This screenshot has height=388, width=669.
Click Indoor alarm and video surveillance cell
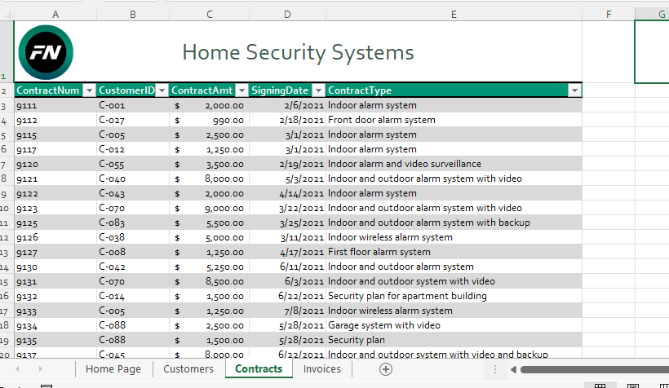(454, 164)
